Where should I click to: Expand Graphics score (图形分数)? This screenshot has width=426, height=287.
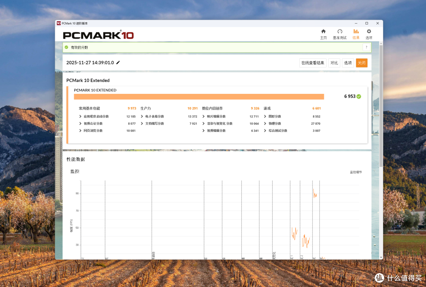click(x=265, y=116)
